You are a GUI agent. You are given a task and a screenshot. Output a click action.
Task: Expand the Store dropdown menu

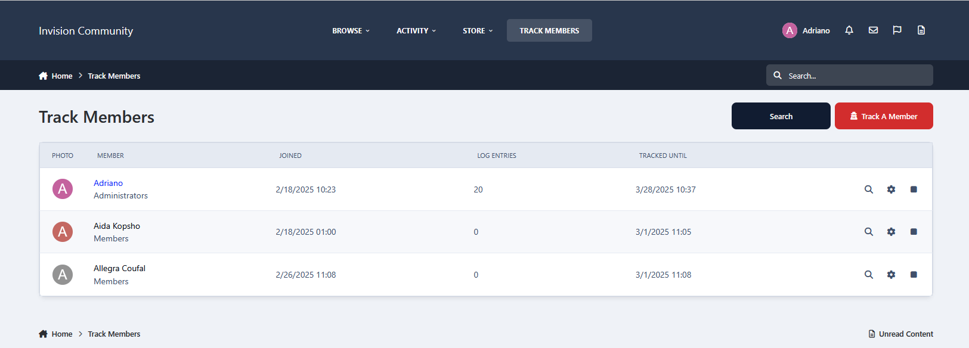click(x=478, y=31)
